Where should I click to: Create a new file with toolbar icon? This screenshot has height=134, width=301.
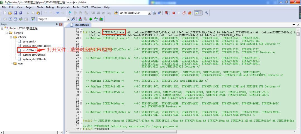(5, 13)
